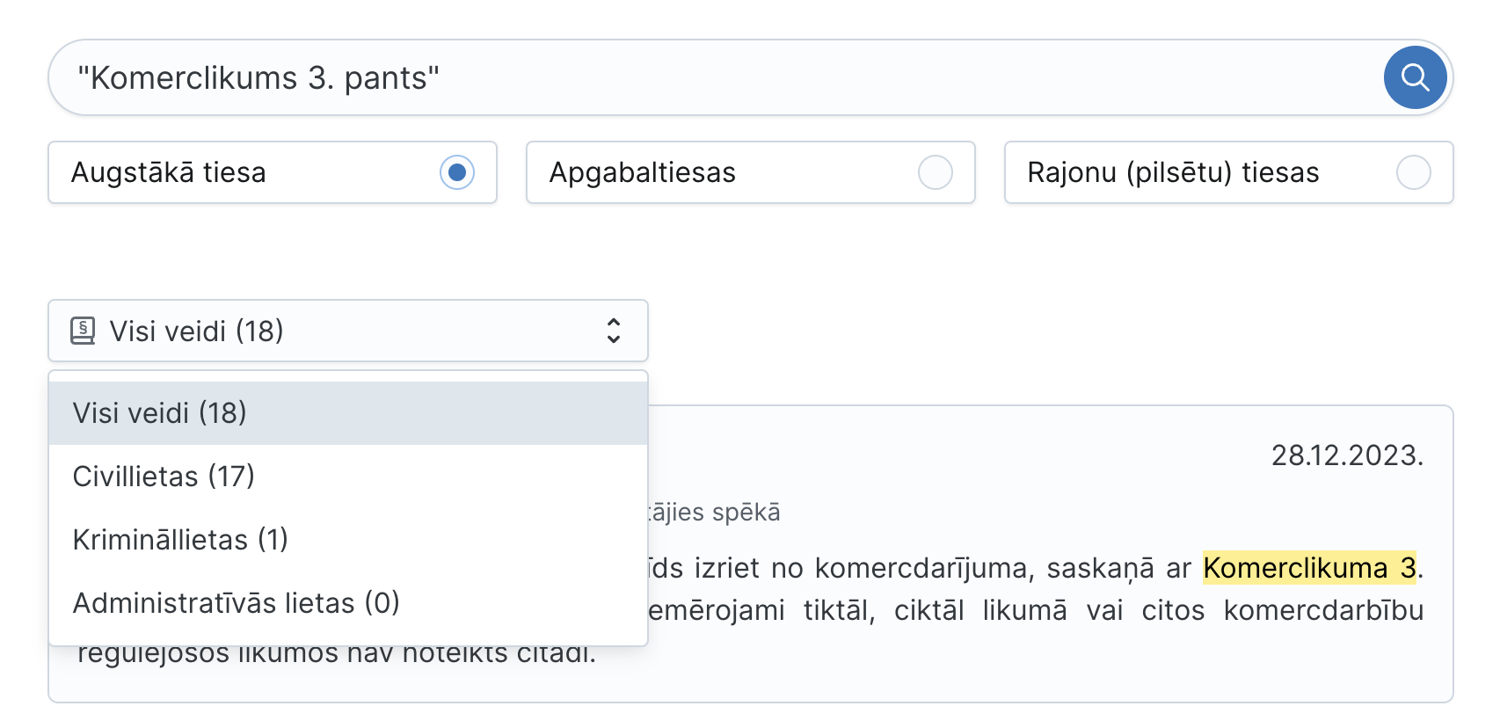Choose Visi veidi (18) from the list
Viewport: 1500px width, 728px height.
coord(348,413)
